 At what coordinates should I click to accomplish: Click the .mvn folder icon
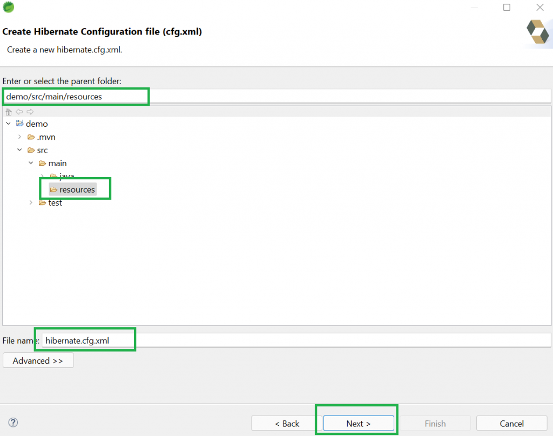tap(31, 137)
